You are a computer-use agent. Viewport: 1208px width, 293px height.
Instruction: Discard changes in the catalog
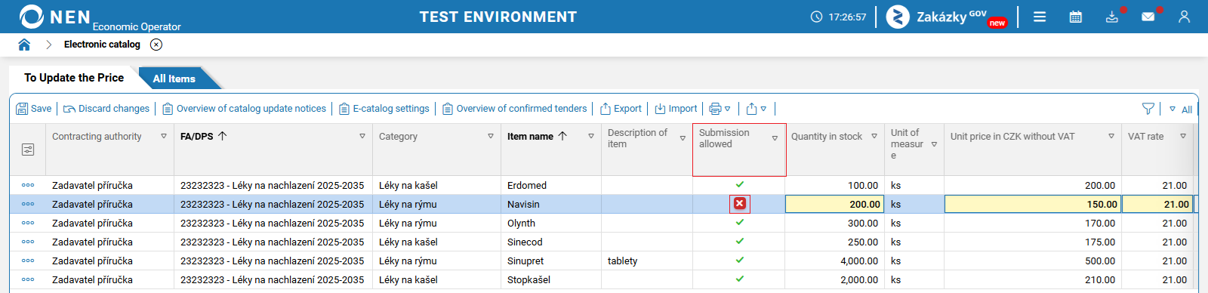[x=106, y=109]
